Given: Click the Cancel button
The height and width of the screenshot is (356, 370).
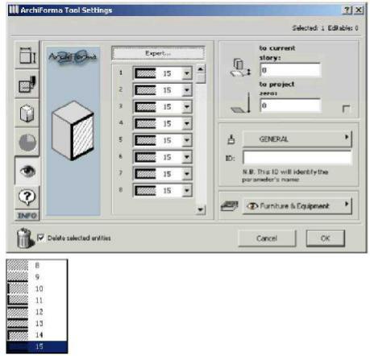Looking at the screenshot, I should pyautogui.click(x=267, y=238).
